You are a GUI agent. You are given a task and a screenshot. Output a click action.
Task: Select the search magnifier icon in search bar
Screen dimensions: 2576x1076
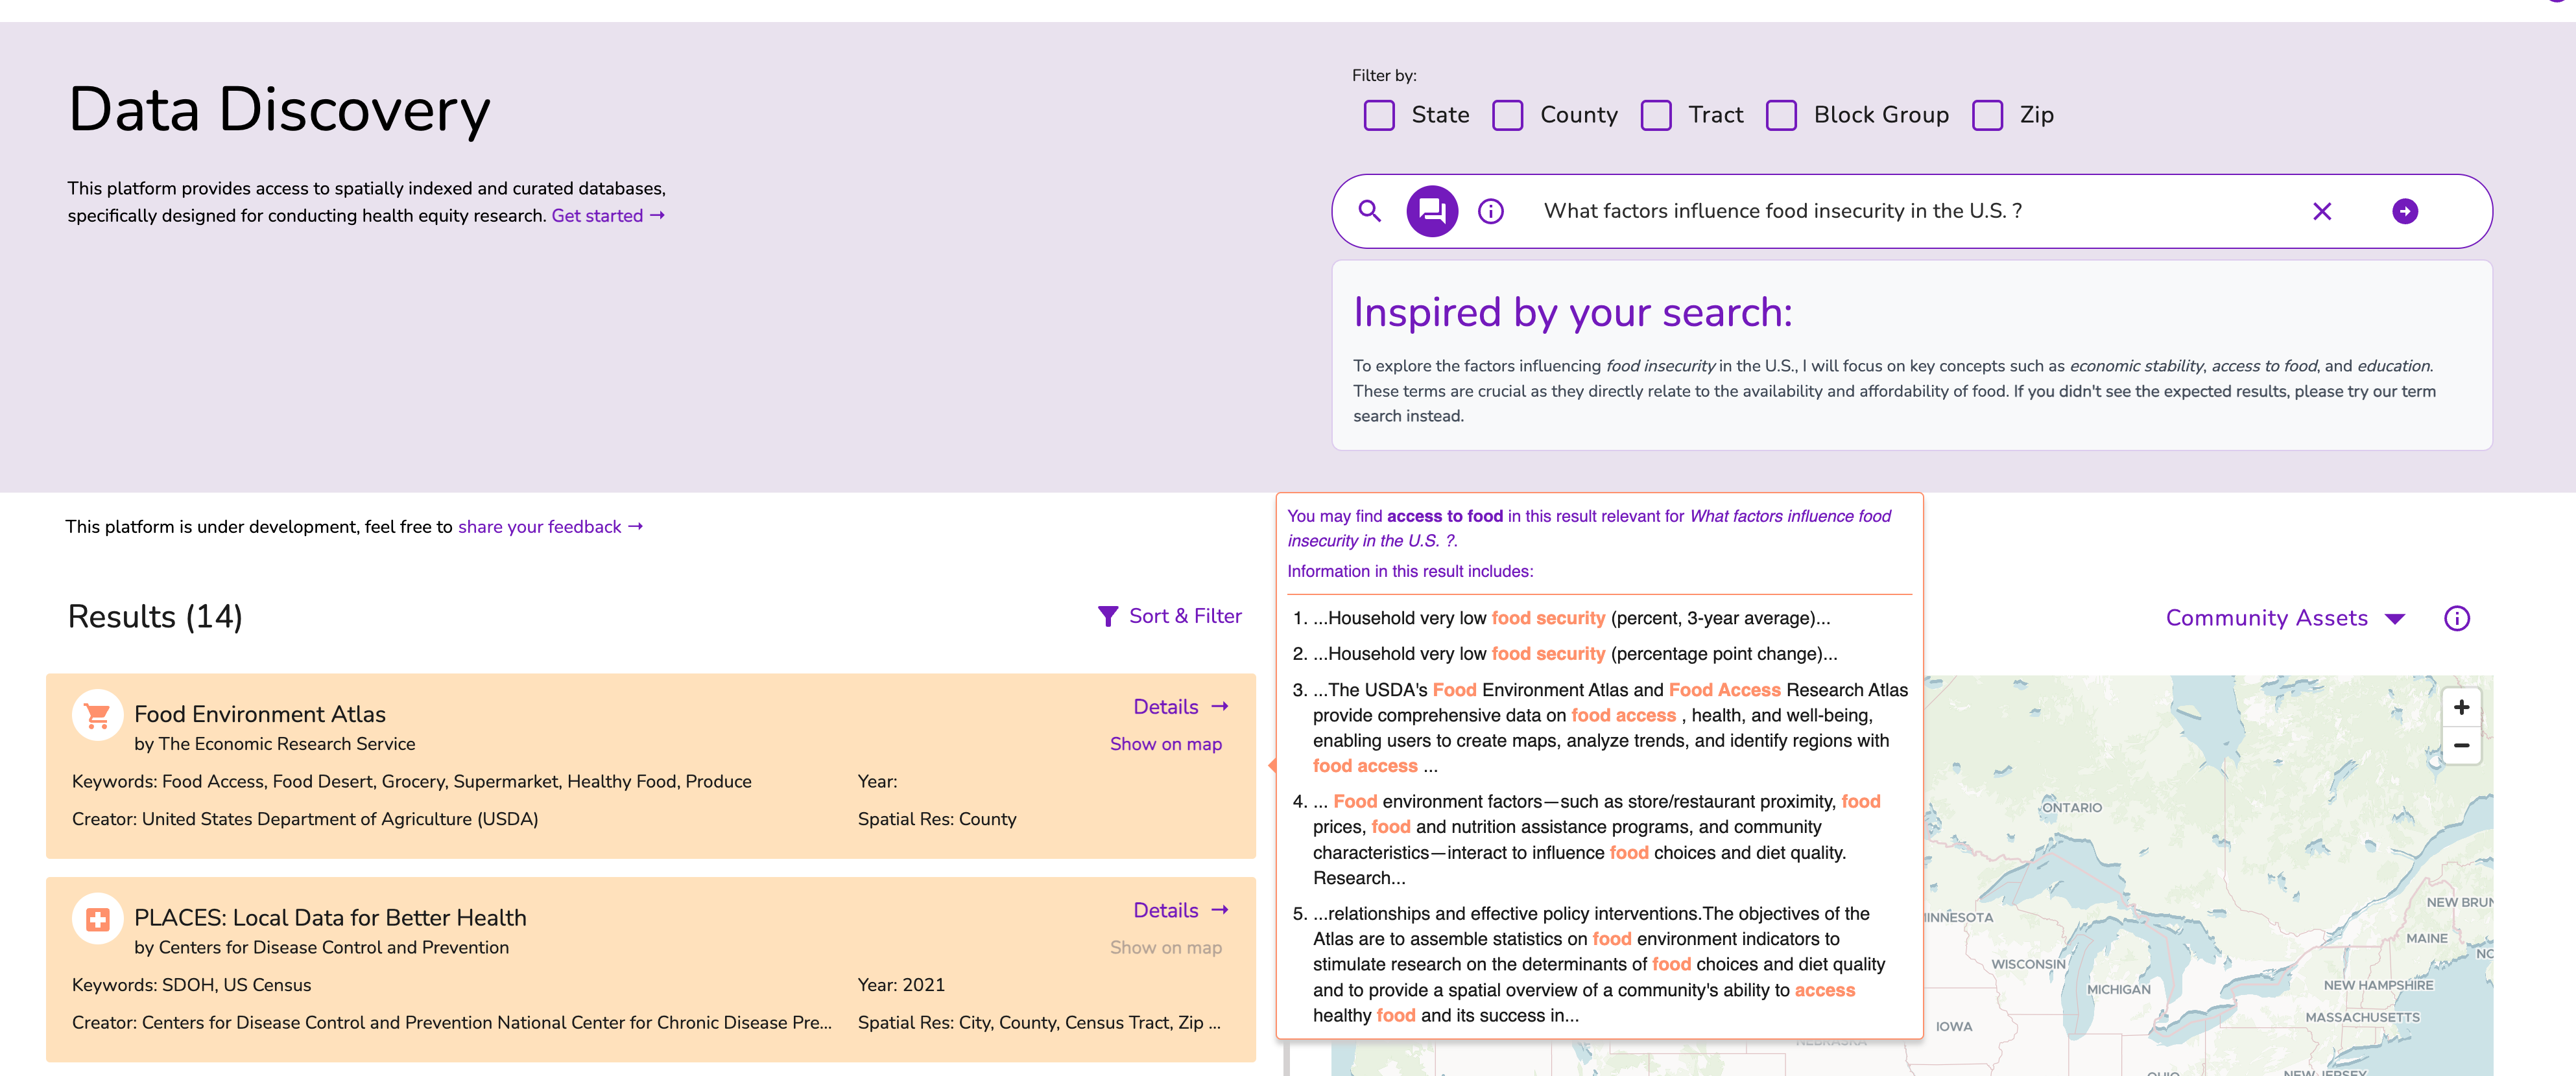[x=1370, y=211]
